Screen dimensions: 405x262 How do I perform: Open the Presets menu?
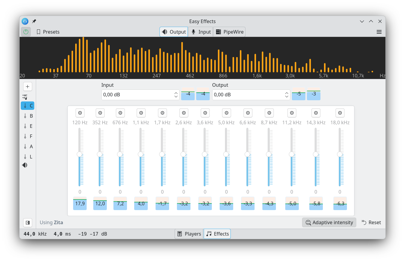48,32
